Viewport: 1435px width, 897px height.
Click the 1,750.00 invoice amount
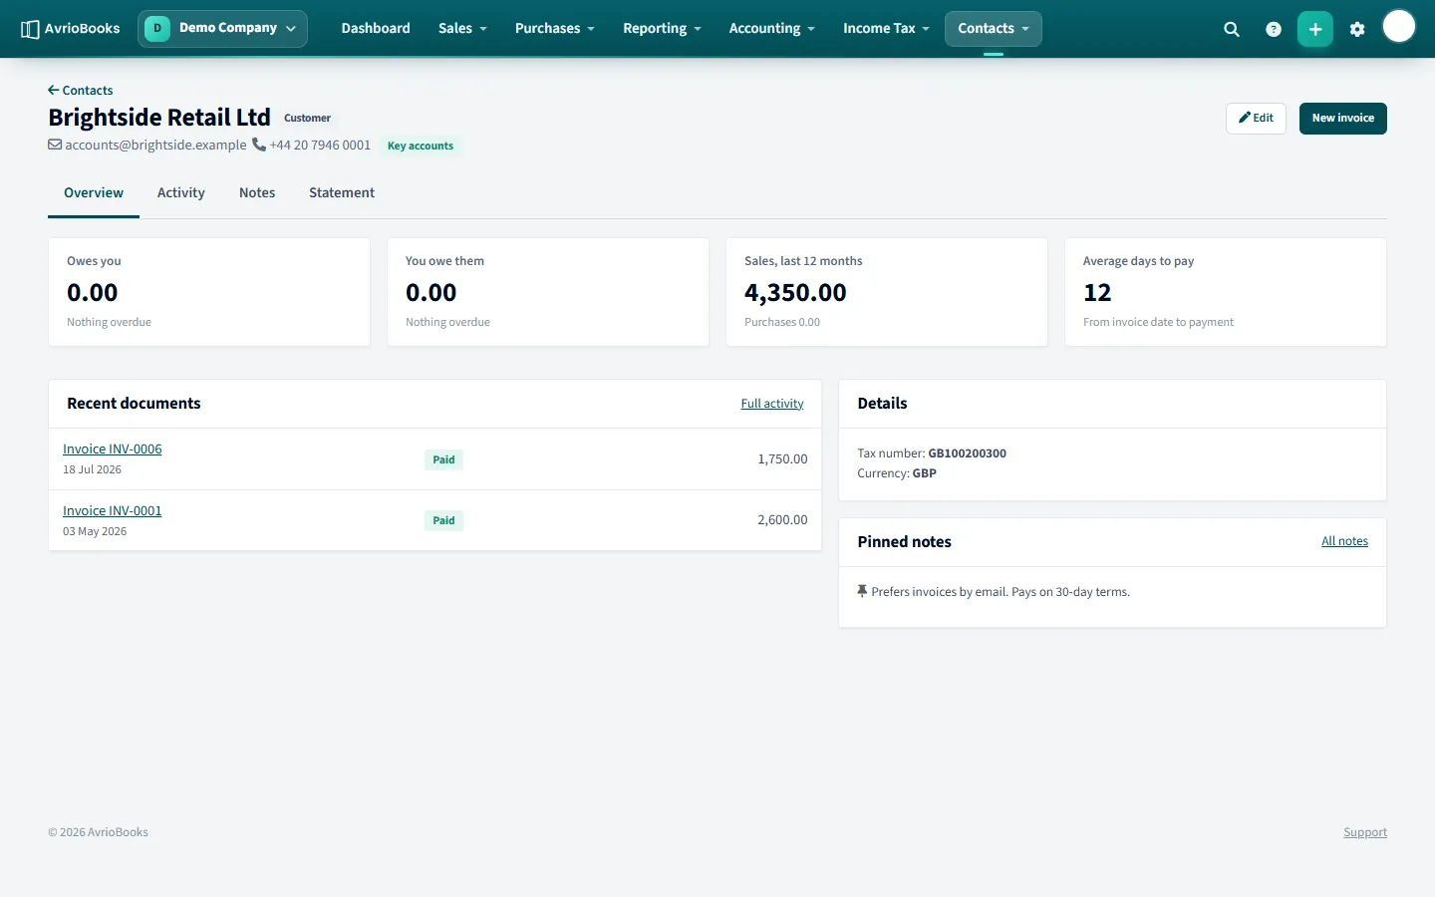click(x=782, y=459)
